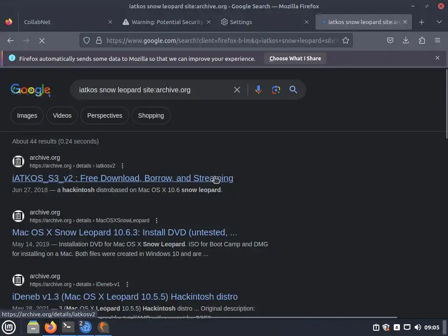The width and height of the screenshot is (448, 336).
Task: Go back to the previous page
Action: (10, 41)
